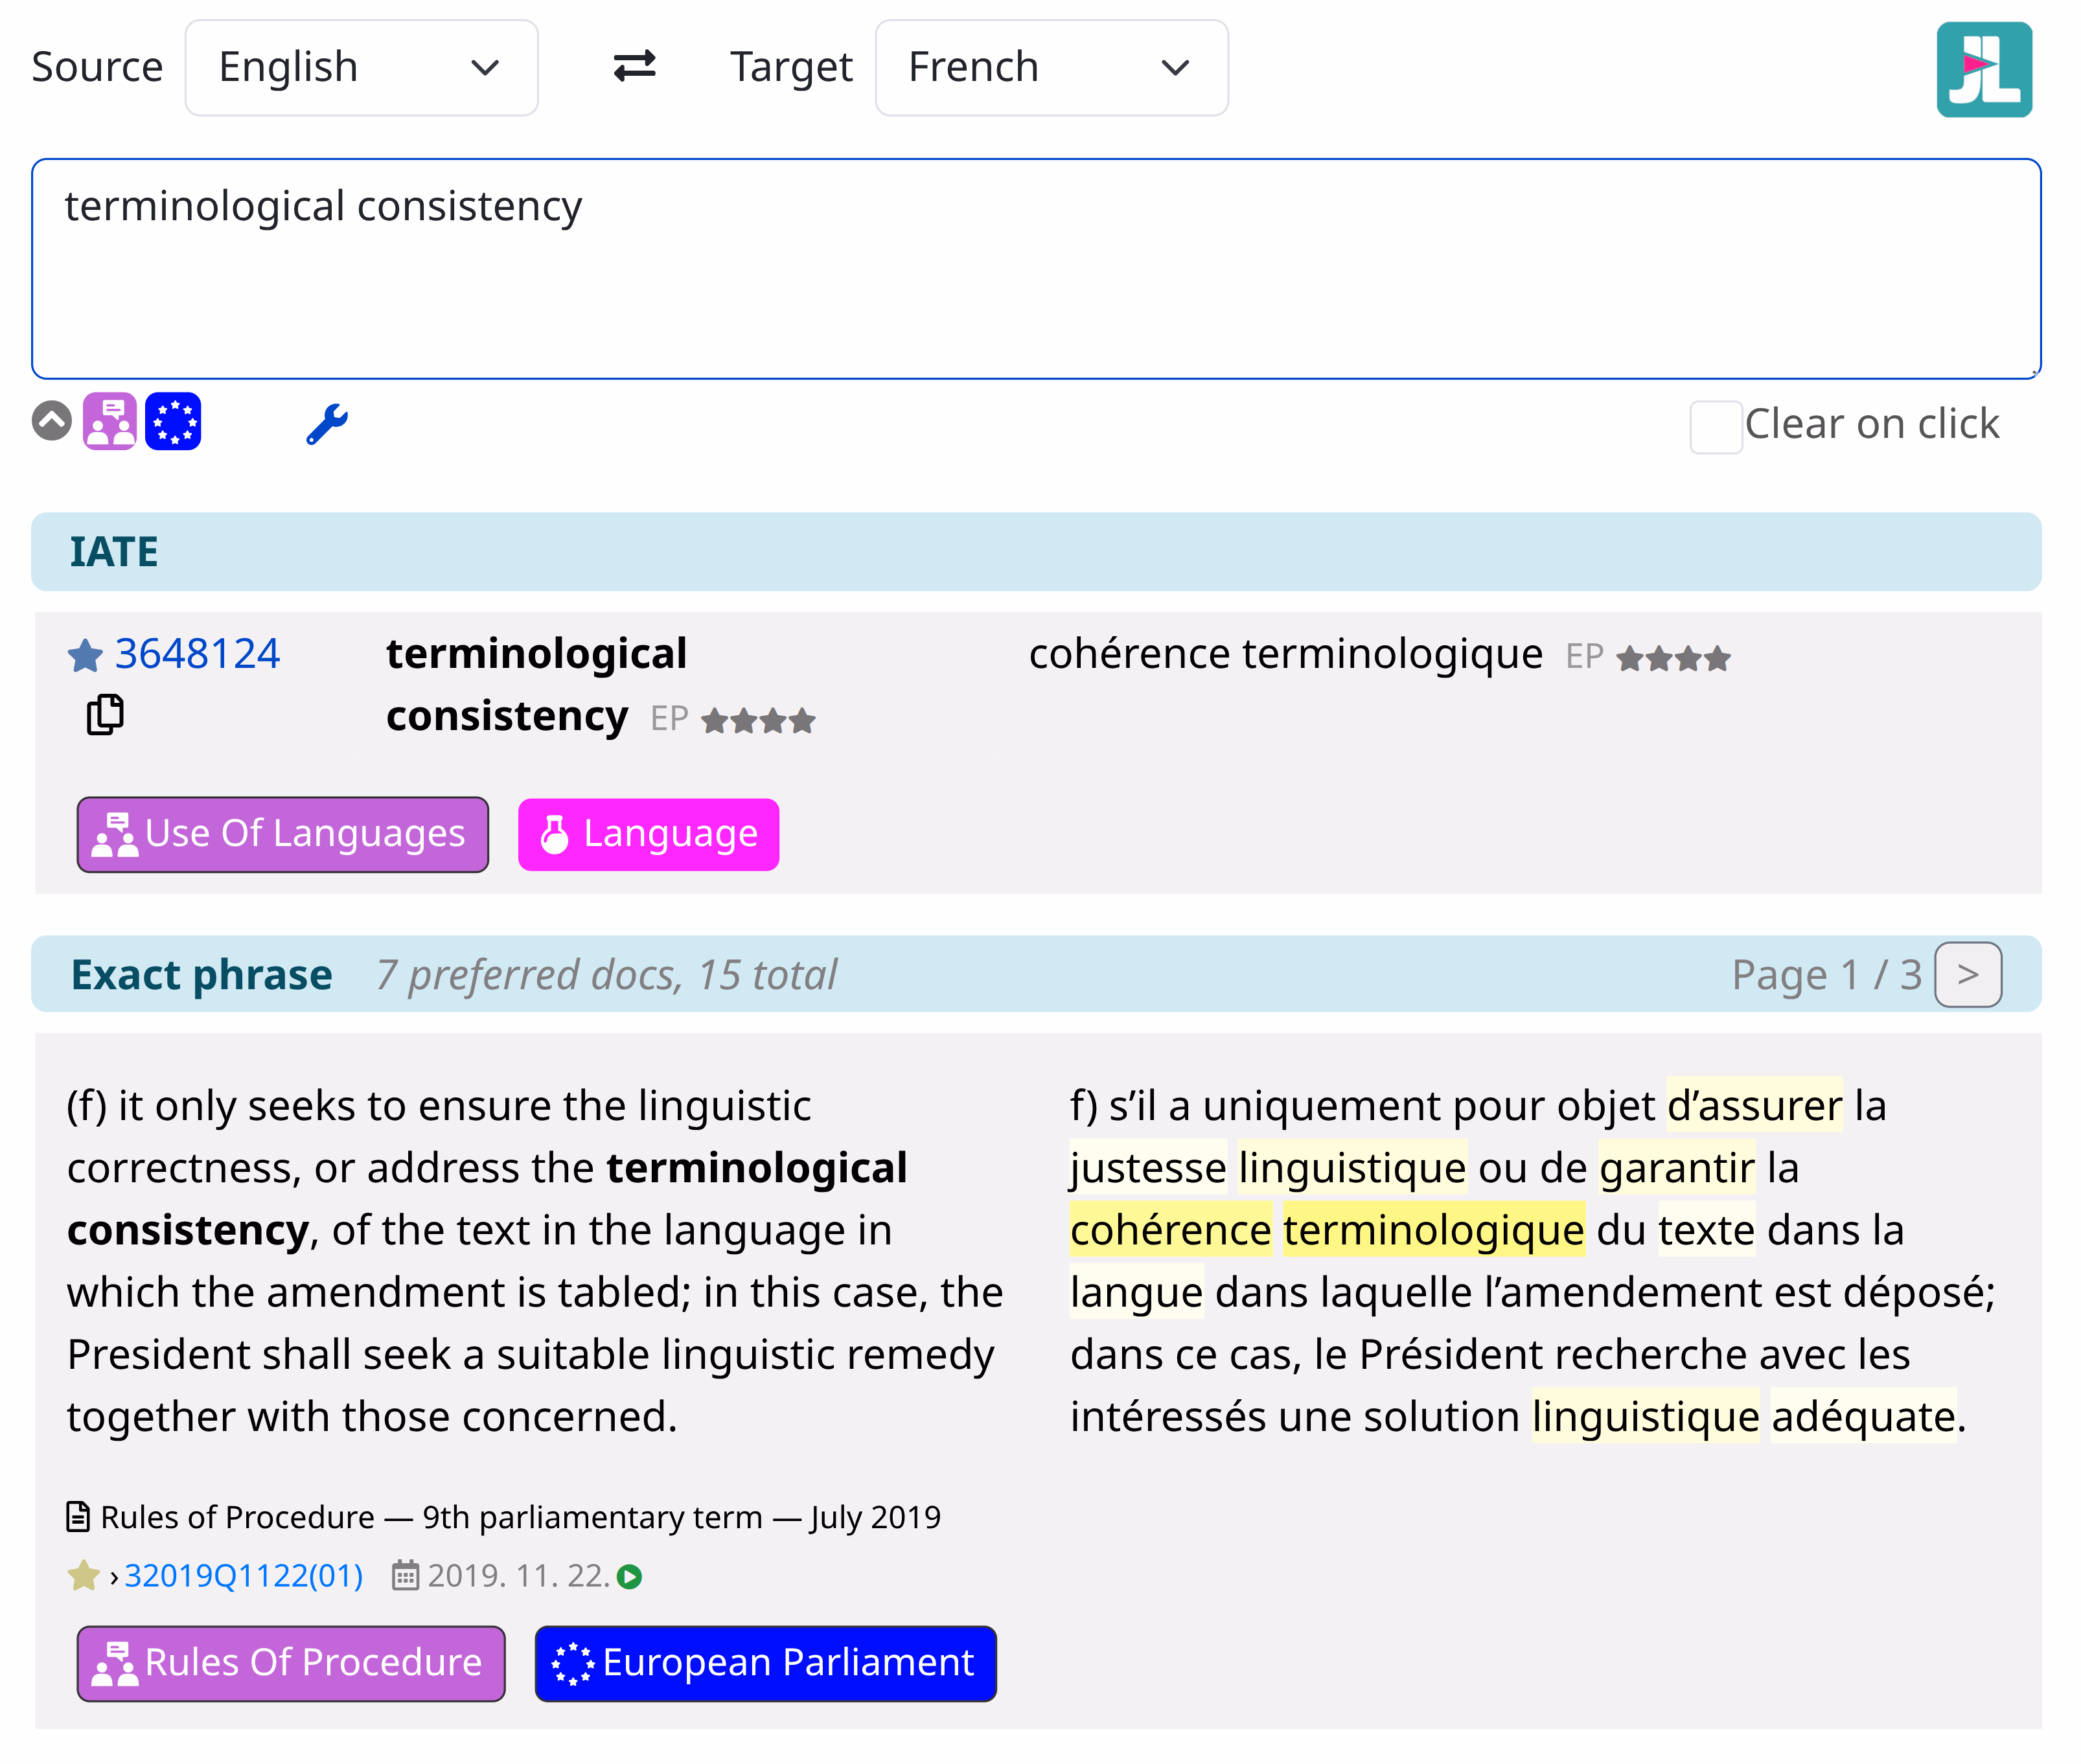Click the star rating beside French EP label
The image size is (2081, 1764).
[x=1673, y=659]
